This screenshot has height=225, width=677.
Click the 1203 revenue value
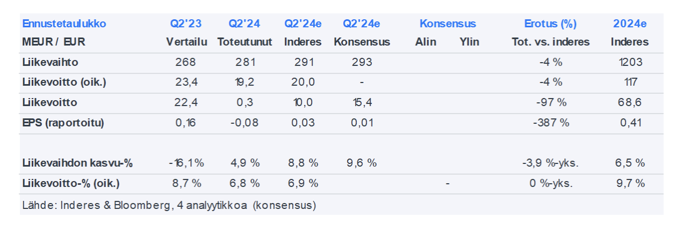click(630, 62)
